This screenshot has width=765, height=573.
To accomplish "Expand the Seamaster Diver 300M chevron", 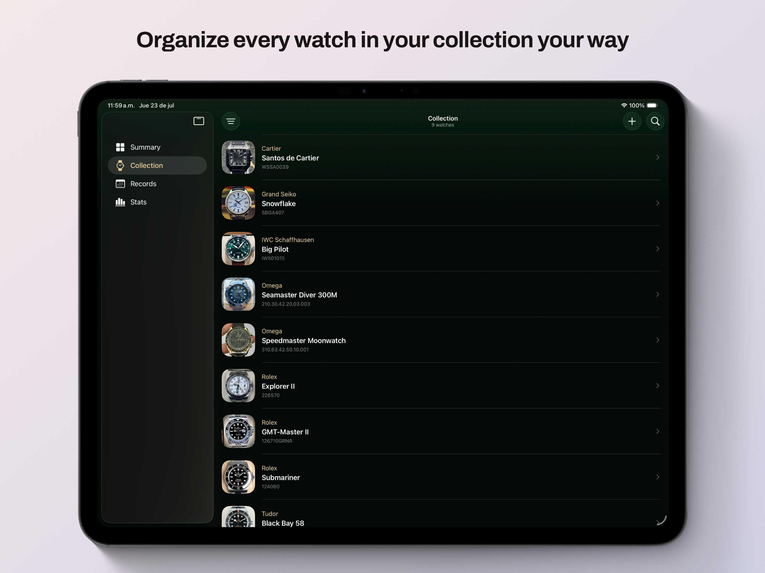I will (657, 294).
